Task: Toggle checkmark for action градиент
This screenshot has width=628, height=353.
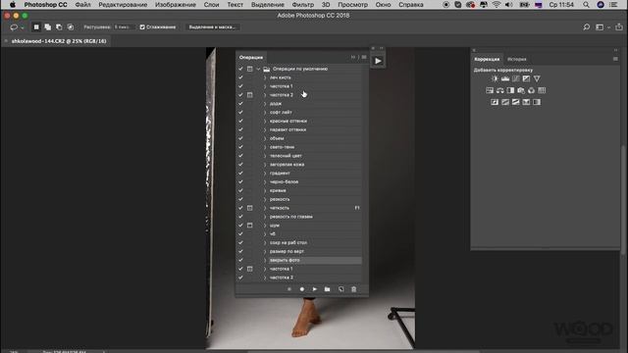Action: [x=240, y=174]
